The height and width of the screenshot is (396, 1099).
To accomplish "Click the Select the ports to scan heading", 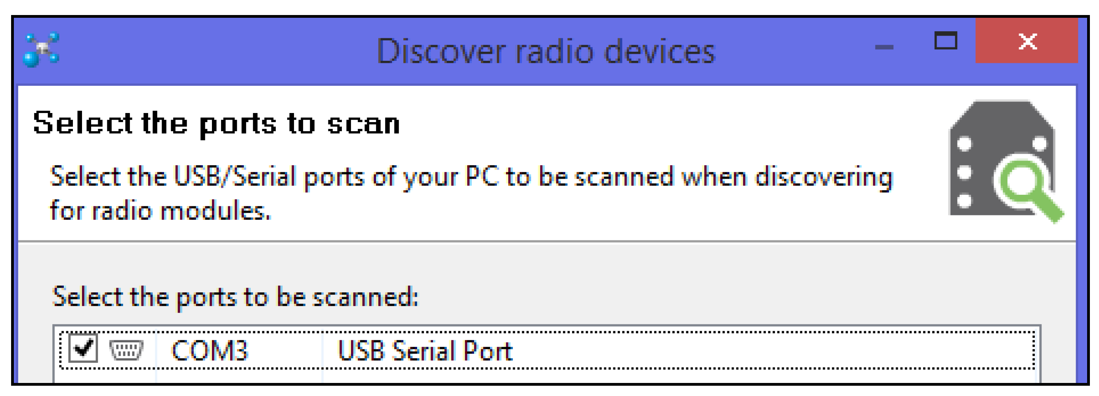I will [216, 123].
